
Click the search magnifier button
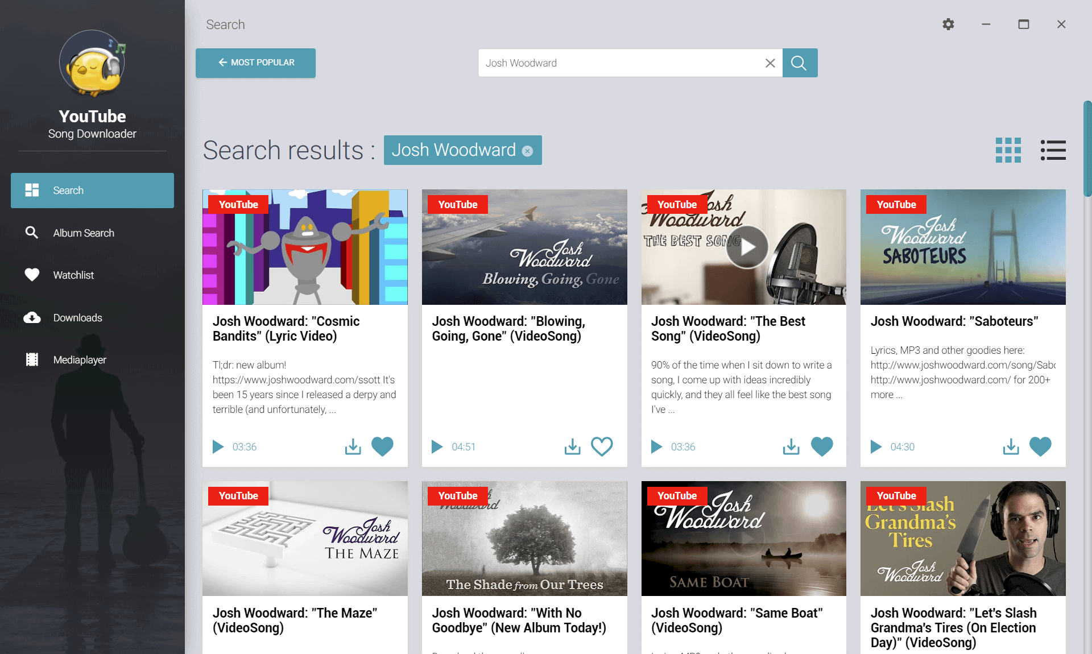click(x=799, y=63)
